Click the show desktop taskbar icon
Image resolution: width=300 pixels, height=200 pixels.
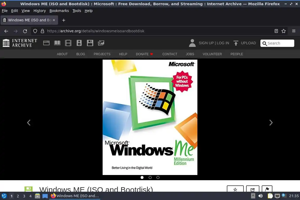[45, 196]
